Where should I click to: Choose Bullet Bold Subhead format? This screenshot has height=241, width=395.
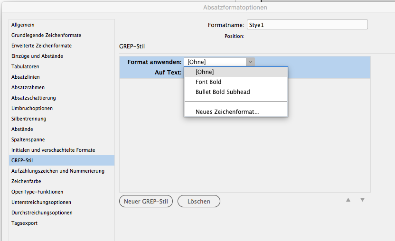pyautogui.click(x=223, y=92)
